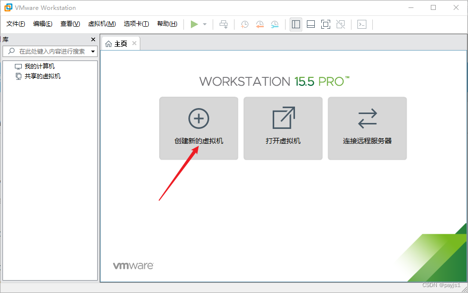Click 创建新的虚拟机 button
Screen dimensions: 468x293
[199, 128]
